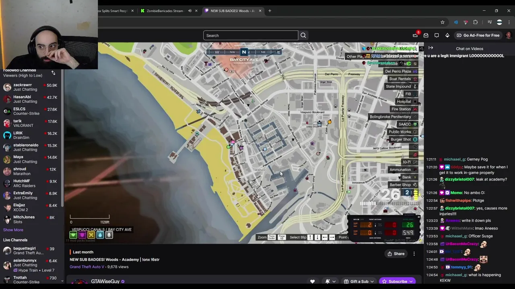Viewport: 515px width, 289px height.
Task: Click Go Ad-Free for Free button
Action: click(x=478, y=35)
